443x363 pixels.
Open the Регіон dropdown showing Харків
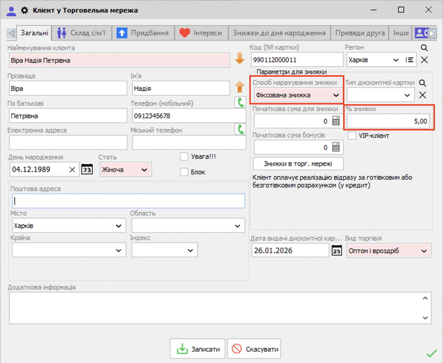pyautogui.click(x=395, y=60)
